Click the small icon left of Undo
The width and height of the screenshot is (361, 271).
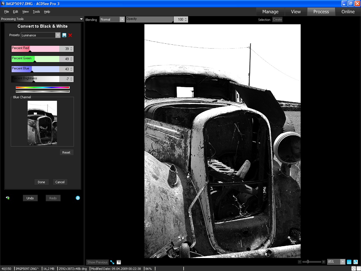[8, 198]
